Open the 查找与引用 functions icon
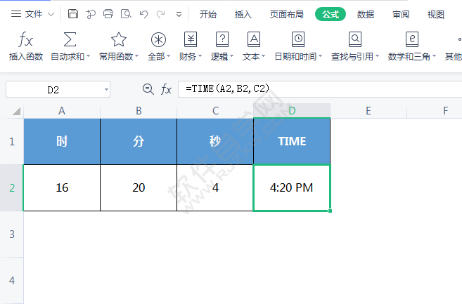The image size is (462, 304). click(355, 39)
